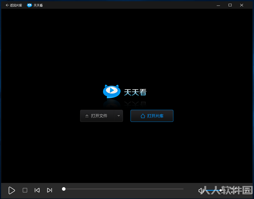Skip to the next video
Viewport: 254px width, 199px height.
click(50, 190)
